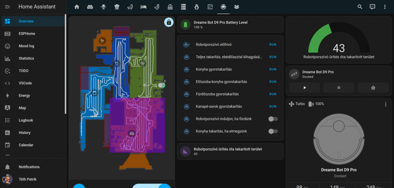This screenshot has width=394, height=188.
Task: Send vacuum back to dock
Action: [373, 87]
